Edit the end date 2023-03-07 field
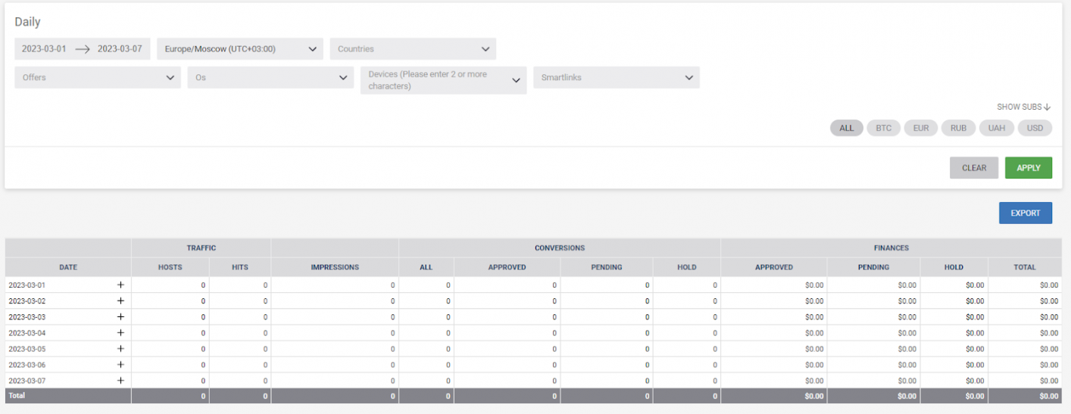The image size is (1071, 414). 120,49
